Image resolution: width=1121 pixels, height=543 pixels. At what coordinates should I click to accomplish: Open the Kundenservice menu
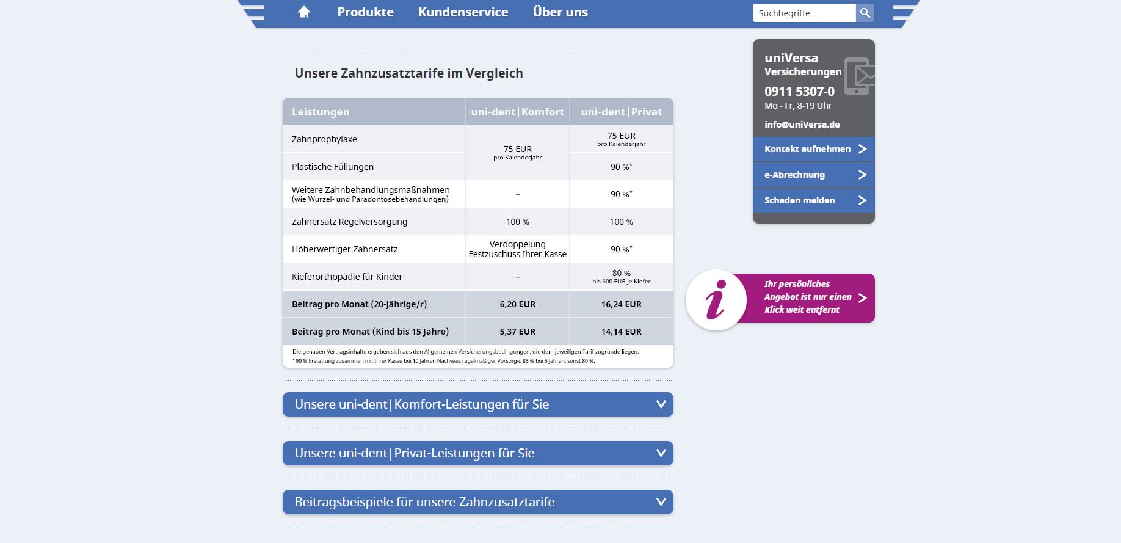coord(463,12)
